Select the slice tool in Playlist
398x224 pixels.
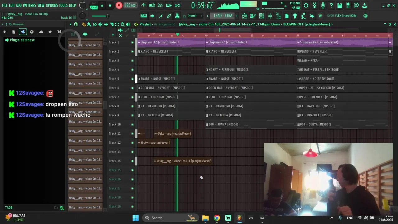pyautogui.click(x=111, y=24)
